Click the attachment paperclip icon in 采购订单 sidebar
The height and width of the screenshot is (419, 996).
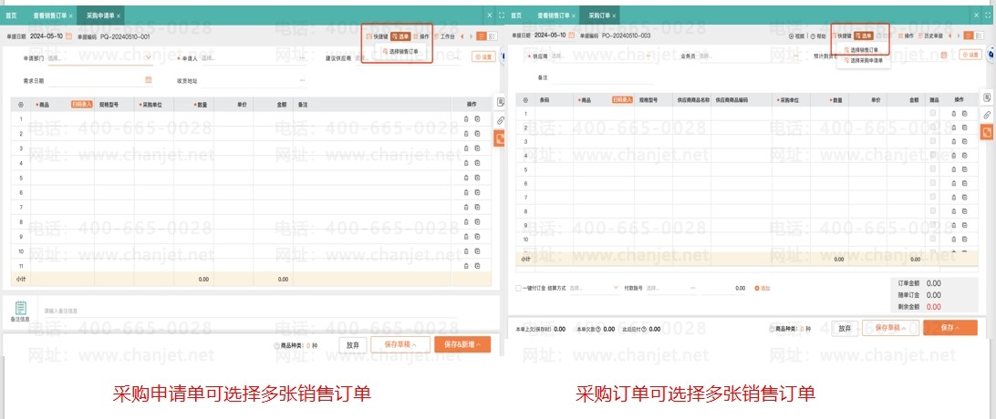click(x=987, y=115)
